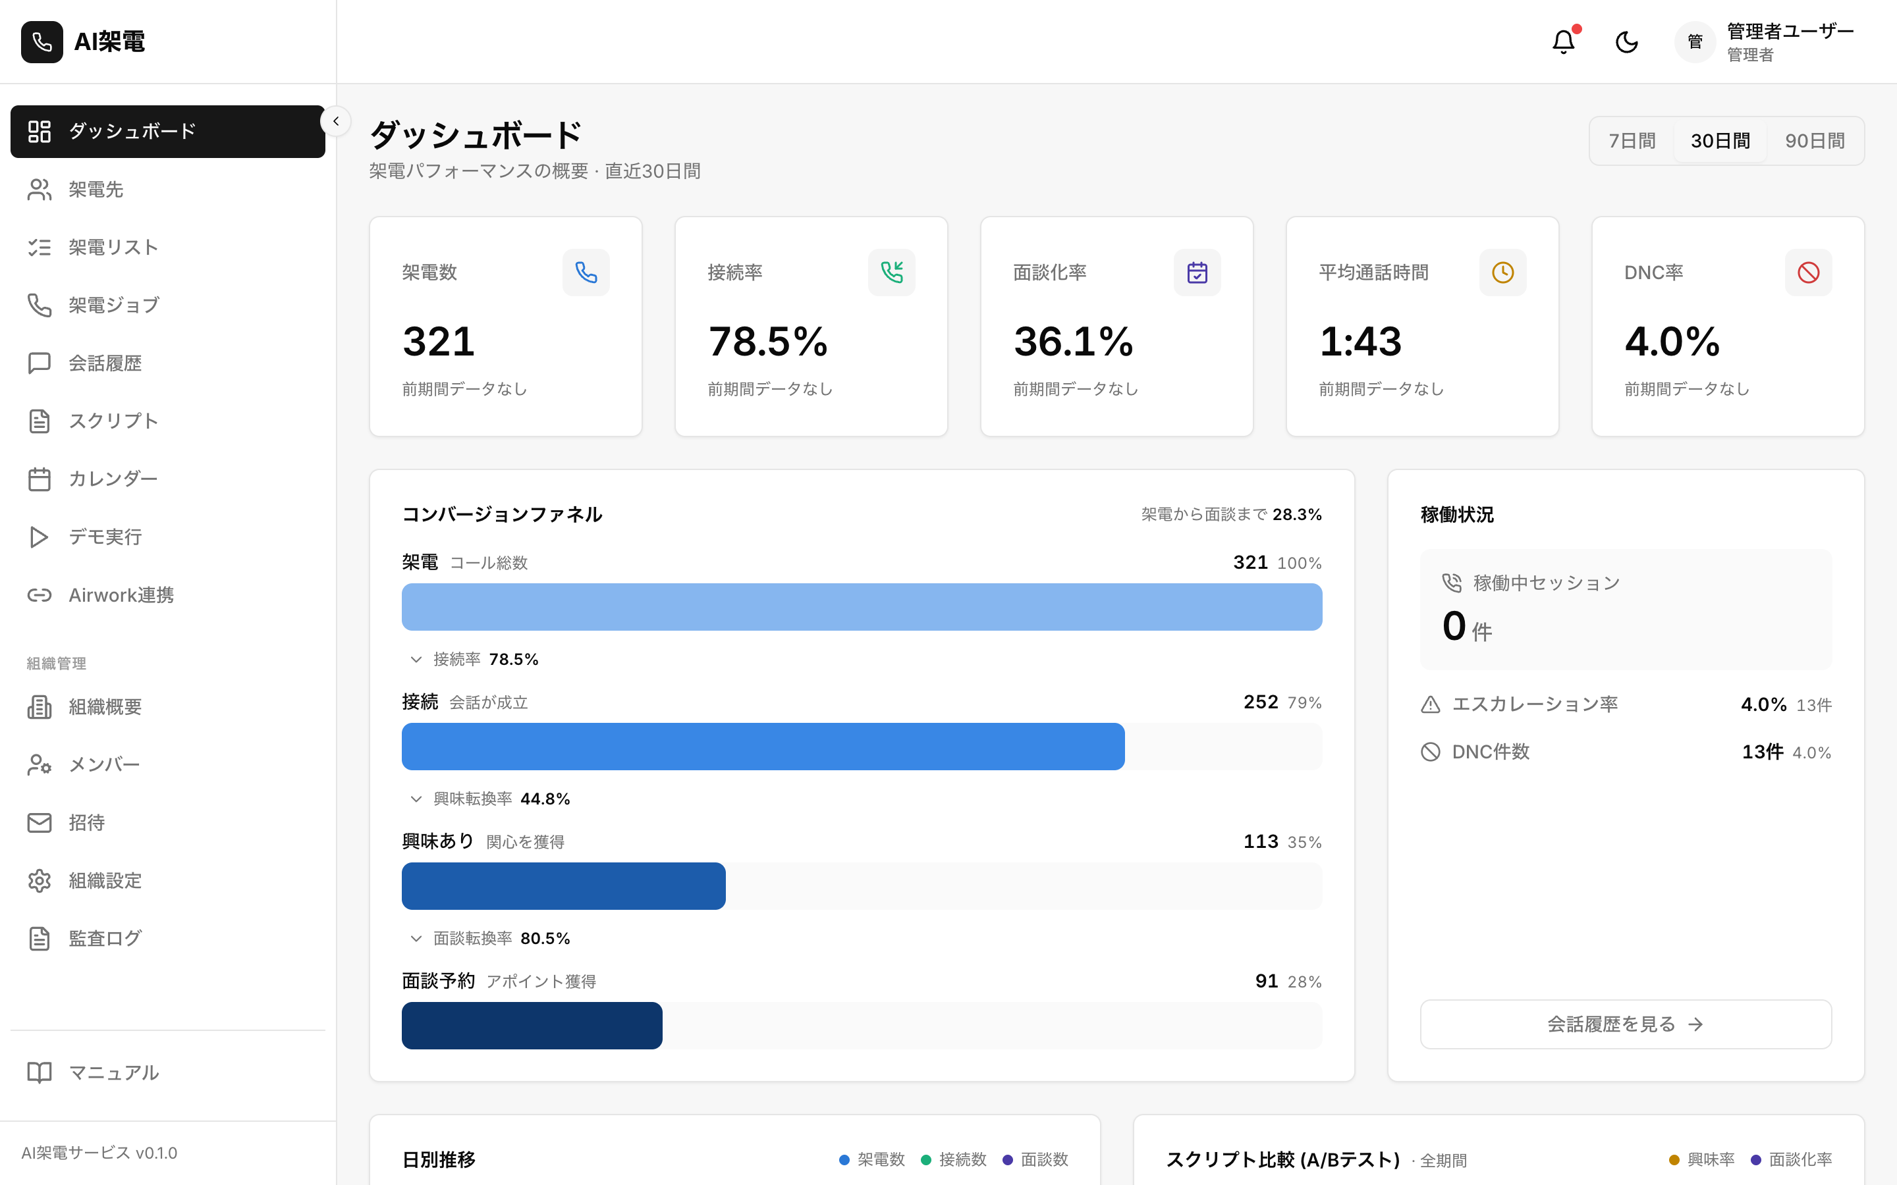The image size is (1897, 1185).
Task: Open 会話履歴 page from the sidebar
Action: (168, 363)
